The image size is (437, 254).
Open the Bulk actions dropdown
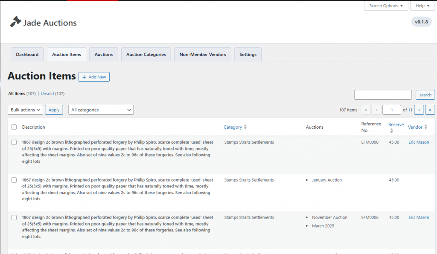[25, 110]
